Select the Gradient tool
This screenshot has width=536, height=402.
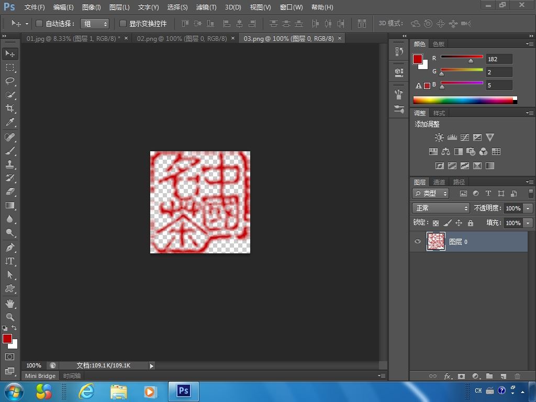click(x=10, y=205)
